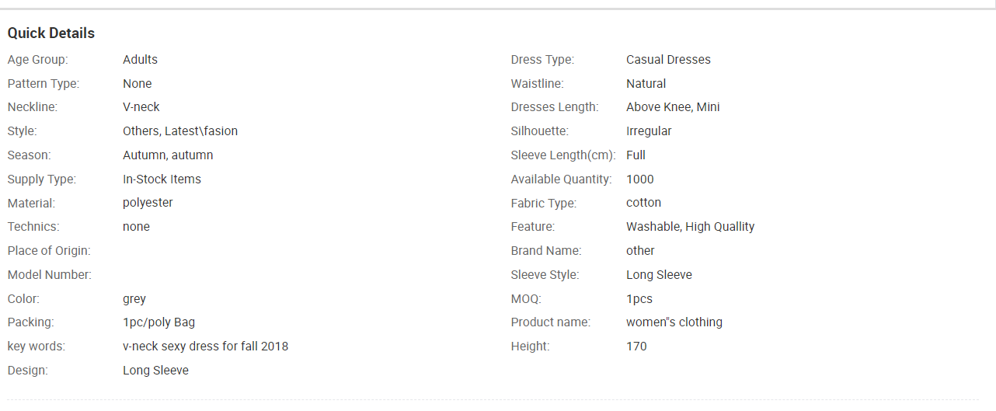Click the Casual Dresses dress type
Viewport: 996px width, 411px height.
click(x=668, y=60)
